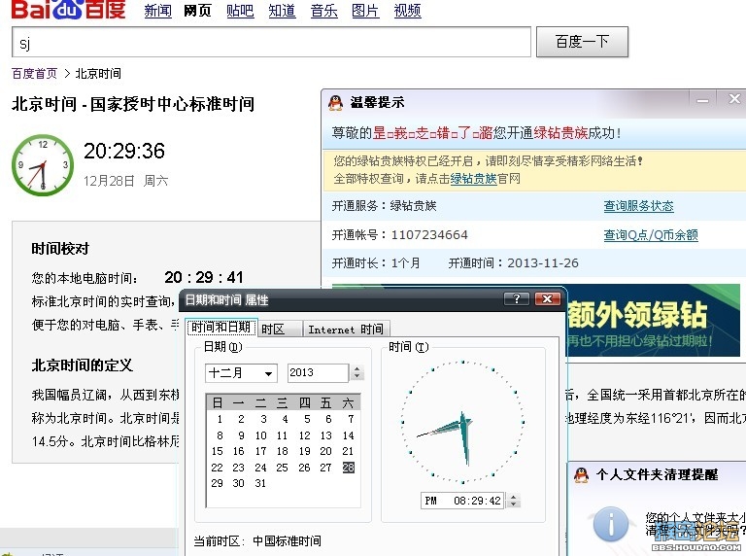Select day 1 in the calendar
This screenshot has height=556, width=746.
pyautogui.click(x=220, y=419)
